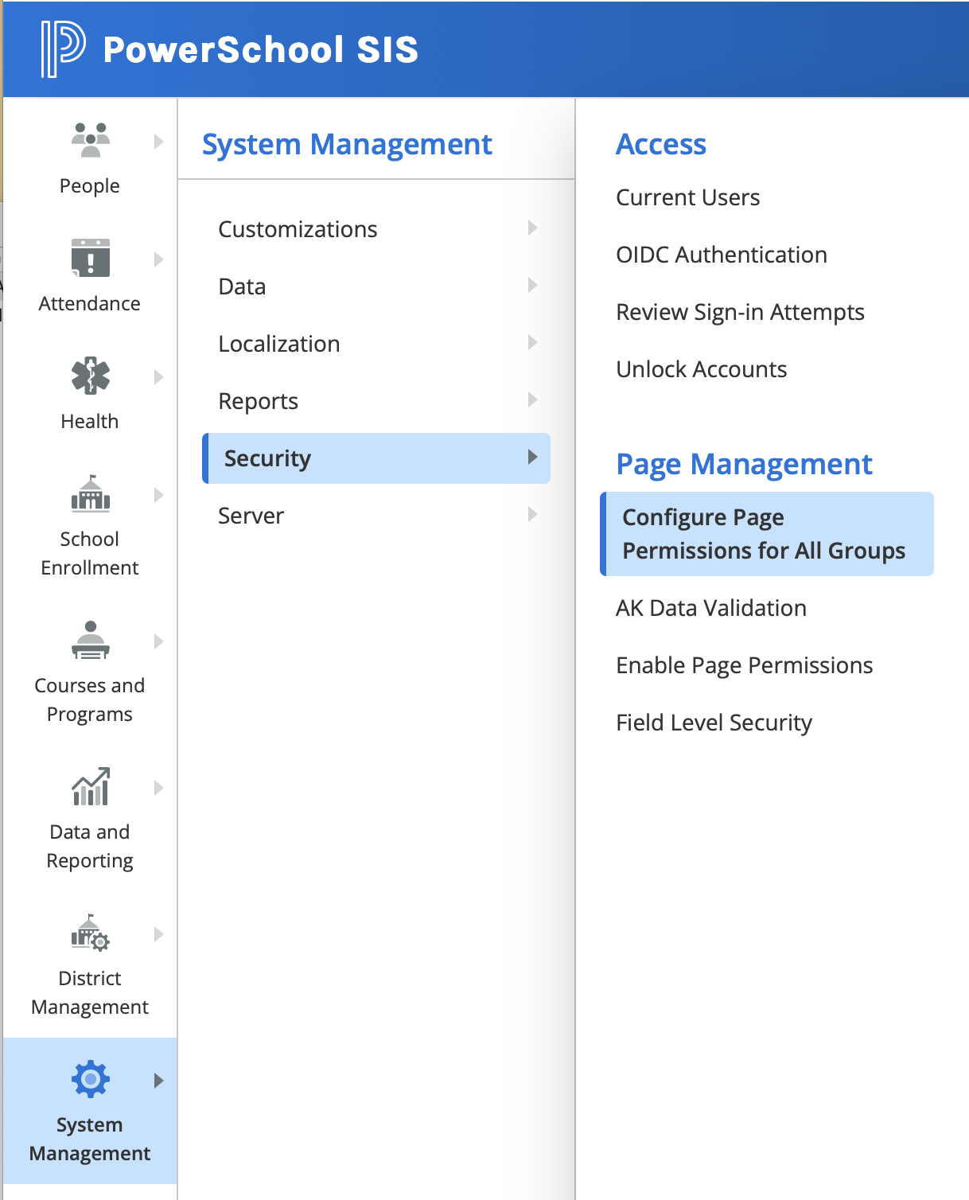This screenshot has width=969, height=1200.
Task: Click the System Management panel heading
Action: tap(347, 144)
